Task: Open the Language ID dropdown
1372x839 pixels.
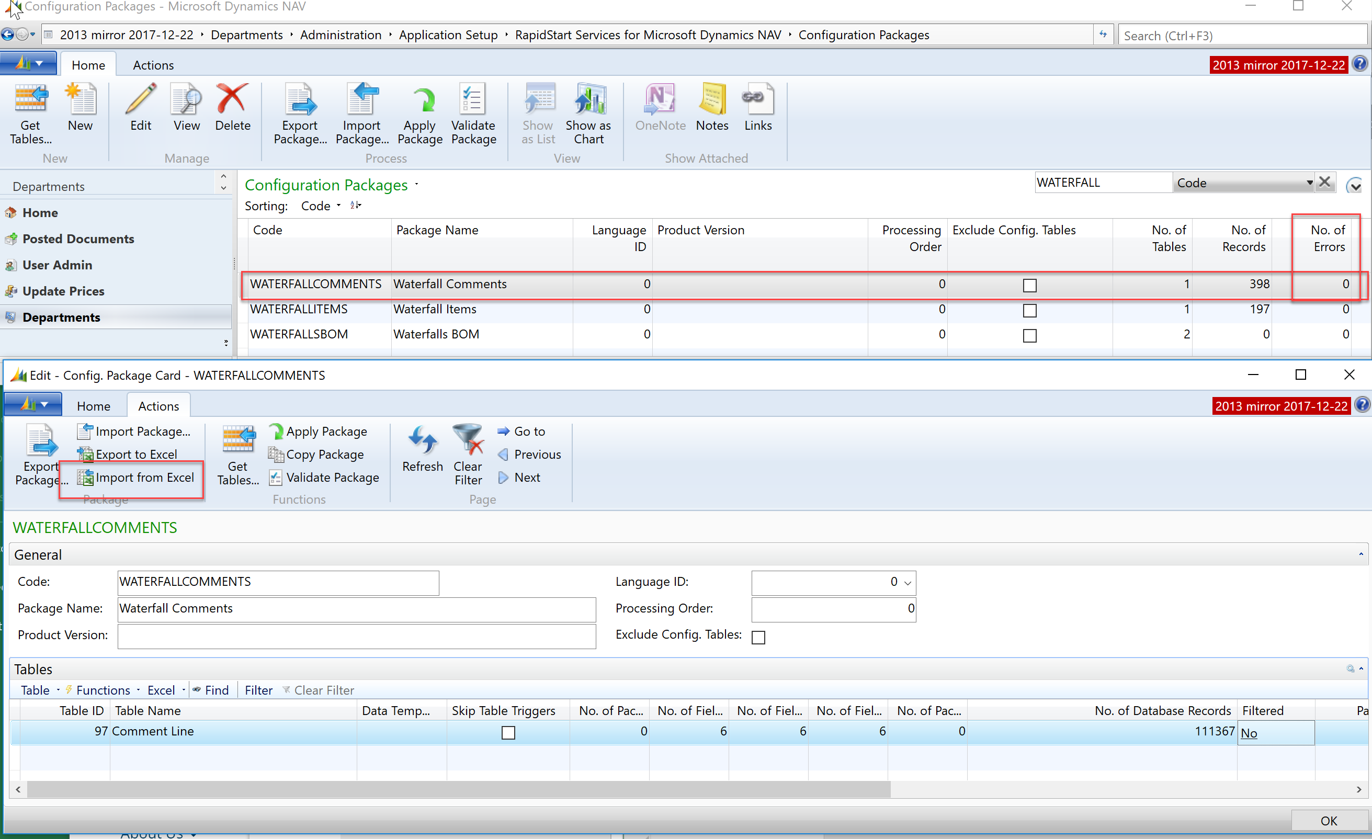Action: [x=908, y=582]
